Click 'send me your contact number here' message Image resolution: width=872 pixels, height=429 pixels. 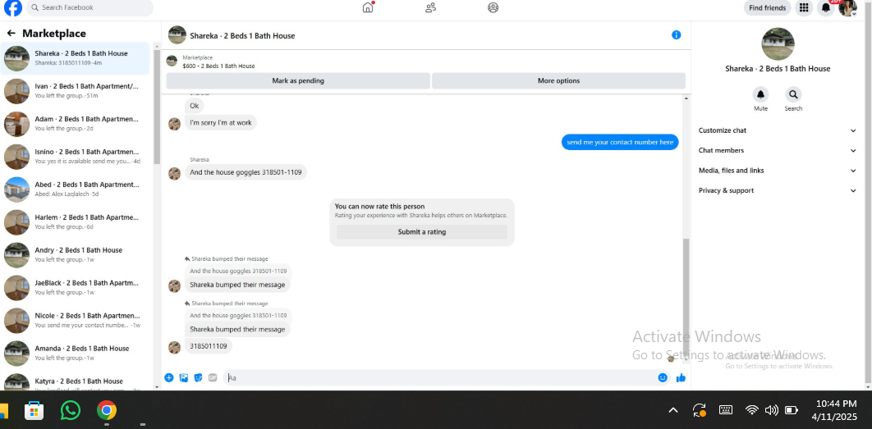620,142
